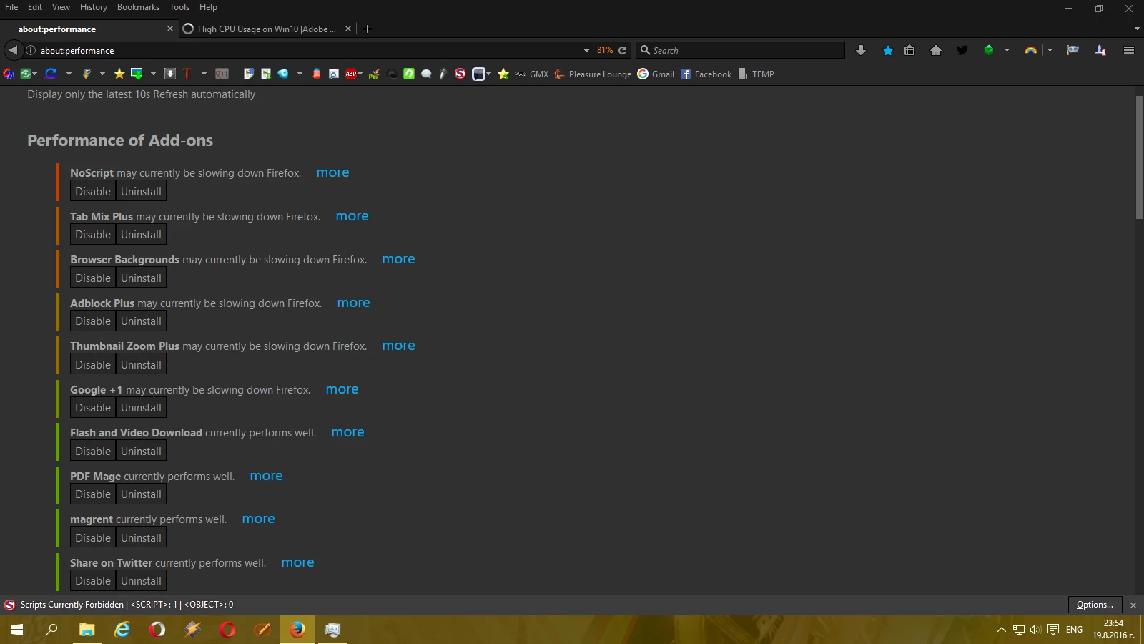Click into the Search input field

[x=740, y=50]
